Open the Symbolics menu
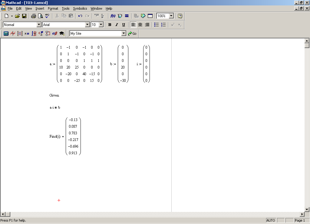Image resolution: width=310 pixels, height=224 pixels. (80, 8)
